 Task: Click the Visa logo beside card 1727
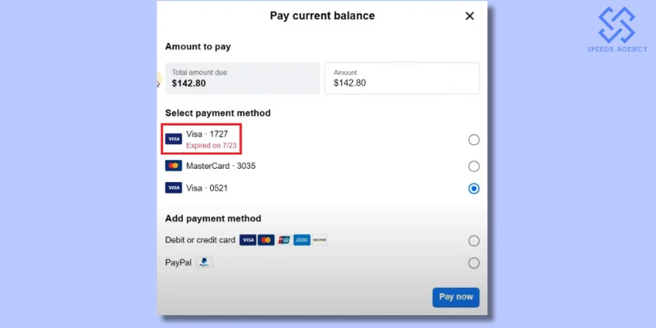coord(173,139)
